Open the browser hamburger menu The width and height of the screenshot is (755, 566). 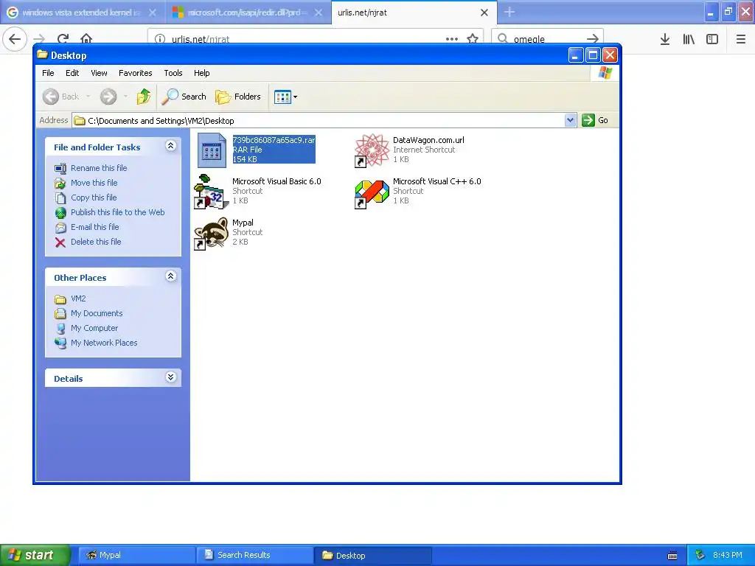[x=741, y=39]
